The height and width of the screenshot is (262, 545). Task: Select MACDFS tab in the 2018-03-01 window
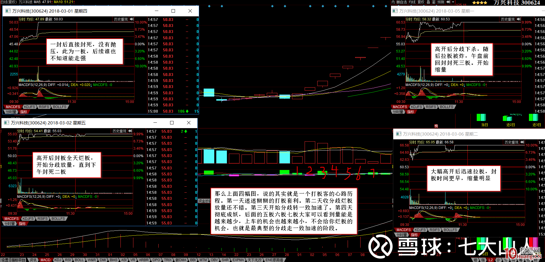(x=13, y=107)
